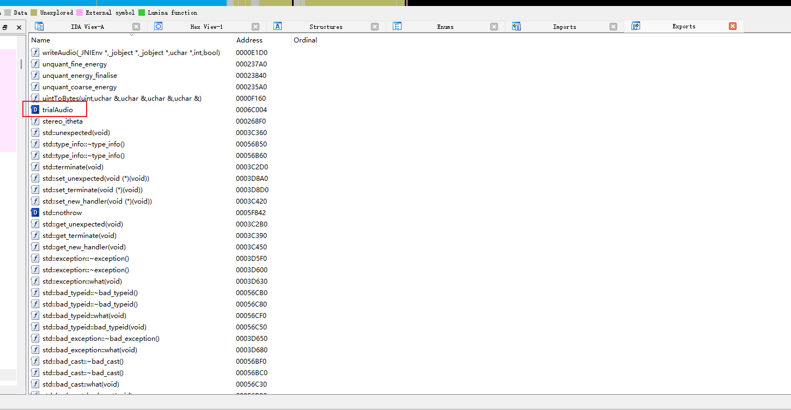Click the Enums tab icon
This screenshot has width=791, height=410.
tap(397, 26)
